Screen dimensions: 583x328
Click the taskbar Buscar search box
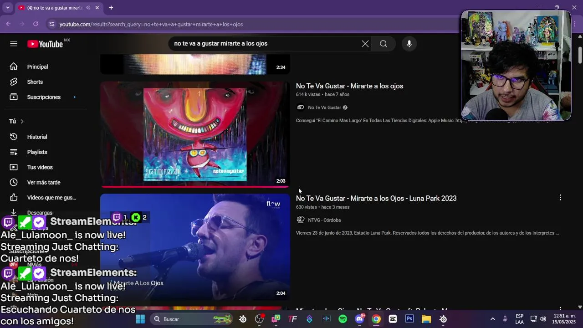191,319
